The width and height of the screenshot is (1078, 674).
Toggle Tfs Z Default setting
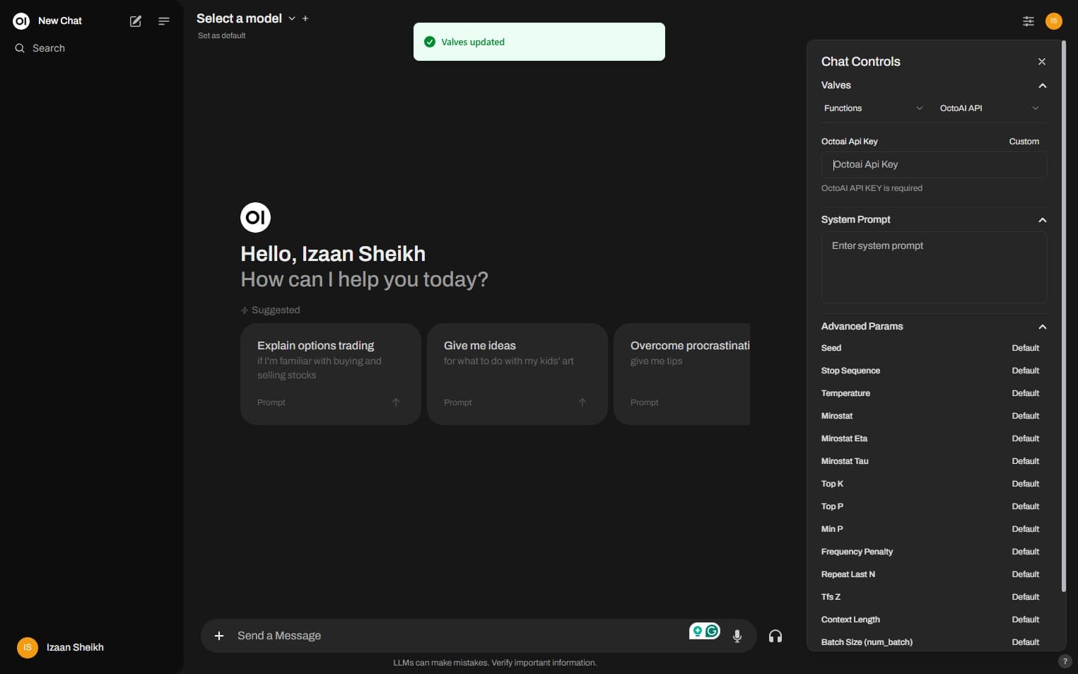click(x=1025, y=597)
